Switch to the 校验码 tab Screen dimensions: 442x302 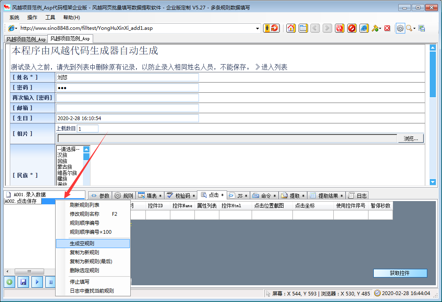(x=181, y=196)
